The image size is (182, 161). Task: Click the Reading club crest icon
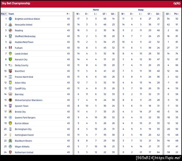10,30
